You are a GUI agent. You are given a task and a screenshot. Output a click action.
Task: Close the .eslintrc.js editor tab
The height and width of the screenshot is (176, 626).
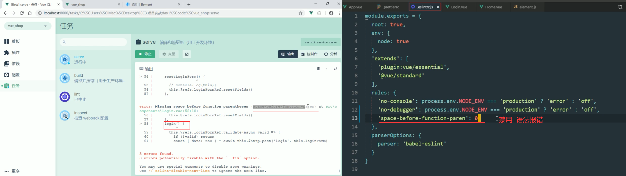point(438,7)
